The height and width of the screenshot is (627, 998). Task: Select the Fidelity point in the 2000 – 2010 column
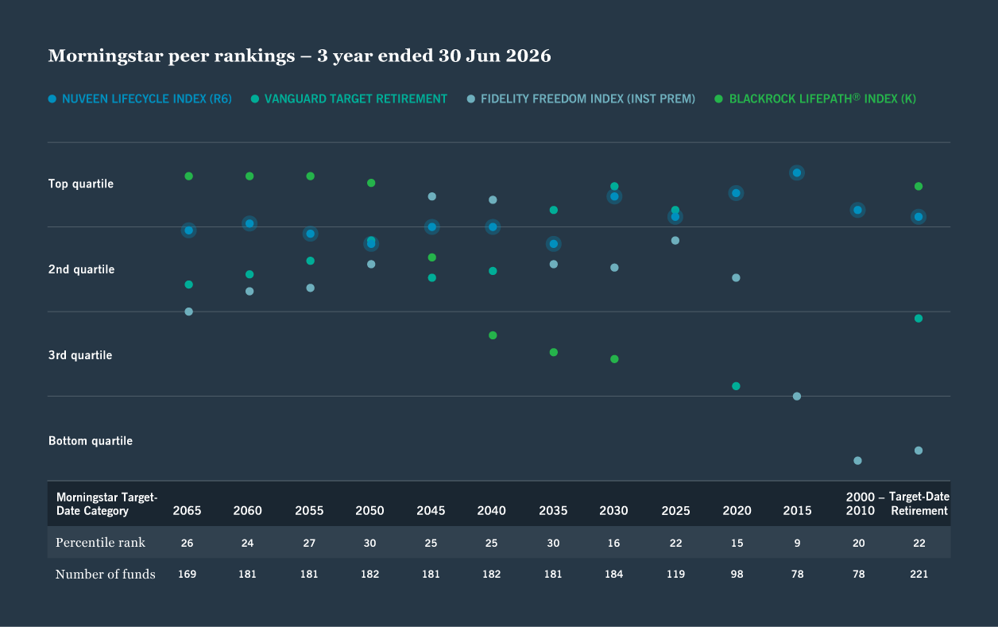[857, 461]
